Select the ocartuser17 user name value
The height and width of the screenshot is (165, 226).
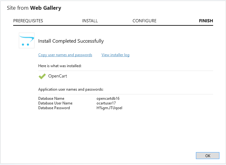point(107,103)
